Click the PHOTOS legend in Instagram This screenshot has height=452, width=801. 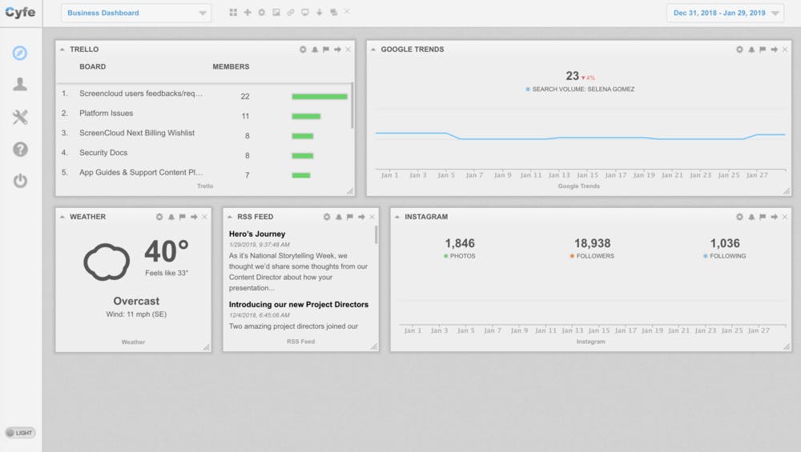point(460,256)
